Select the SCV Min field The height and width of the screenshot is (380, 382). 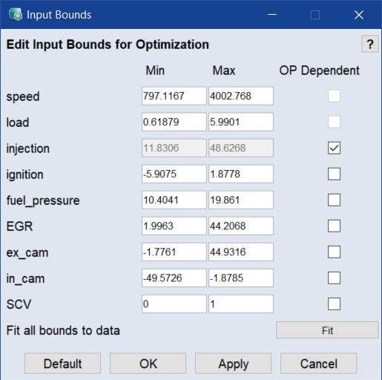(174, 304)
